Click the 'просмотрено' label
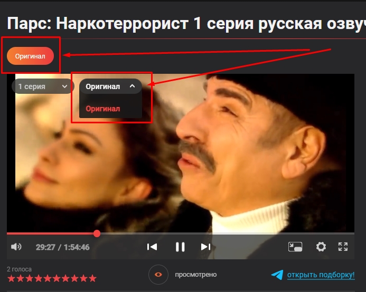Viewport: 366px width, 292px height. click(x=195, y=275)
